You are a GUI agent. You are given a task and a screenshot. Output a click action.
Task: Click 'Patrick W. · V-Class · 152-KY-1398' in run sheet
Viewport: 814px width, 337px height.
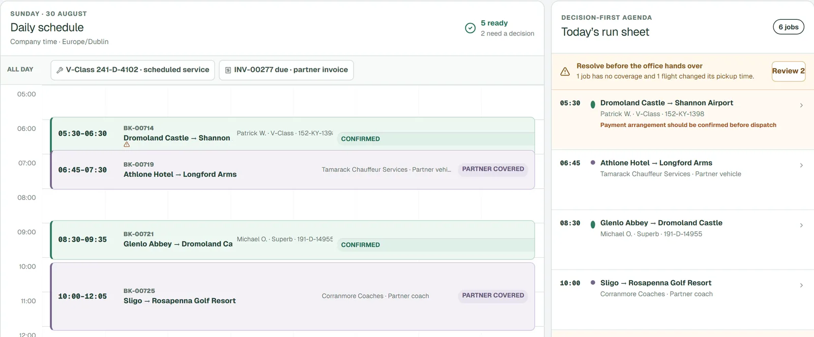click(x=652, y=114)
